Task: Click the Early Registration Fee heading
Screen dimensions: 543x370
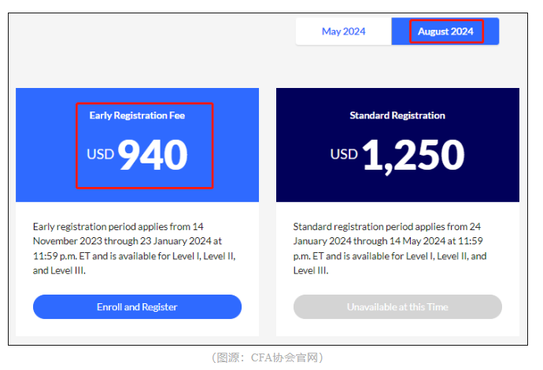Action: pos(137,115)
